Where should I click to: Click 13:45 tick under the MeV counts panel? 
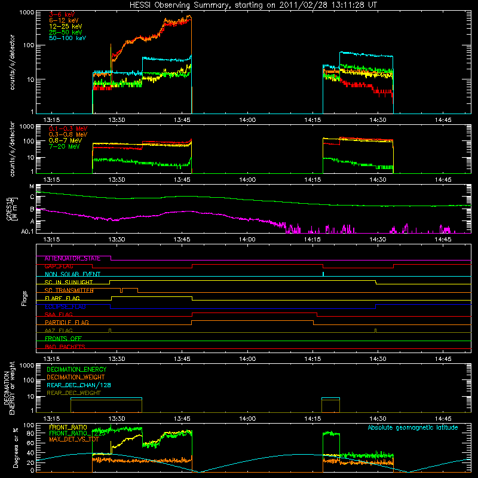[x=182, y=180]
